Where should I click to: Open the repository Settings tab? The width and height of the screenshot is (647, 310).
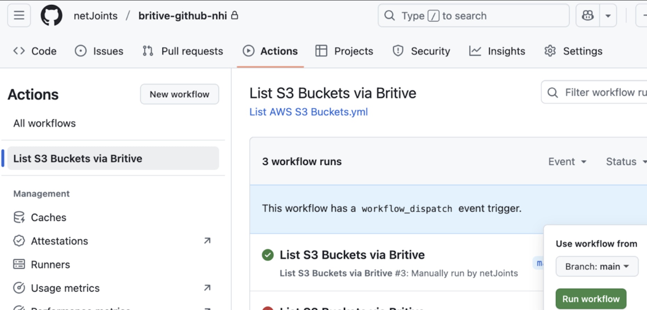(573, 51)
